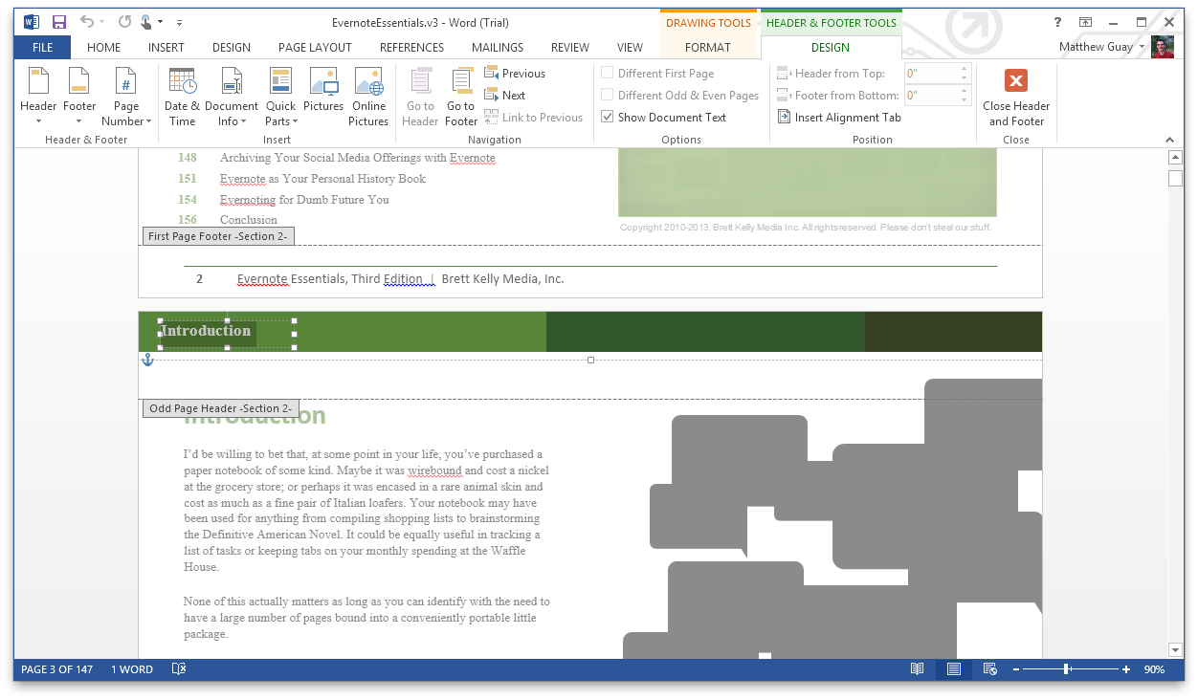Open the Header gallery button
This screenshot has height=700, width=1198.
click(x=38, y=97)
